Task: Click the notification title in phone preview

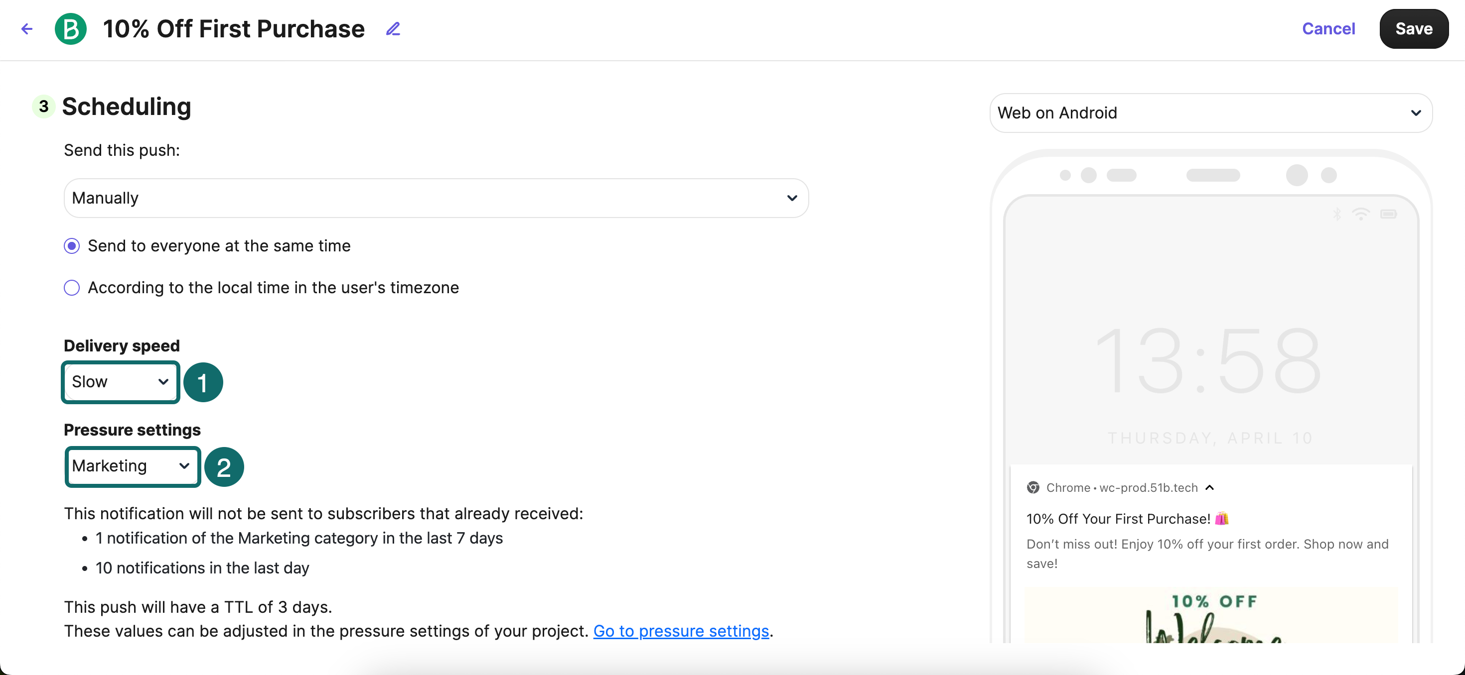Action: (1128, 519)
